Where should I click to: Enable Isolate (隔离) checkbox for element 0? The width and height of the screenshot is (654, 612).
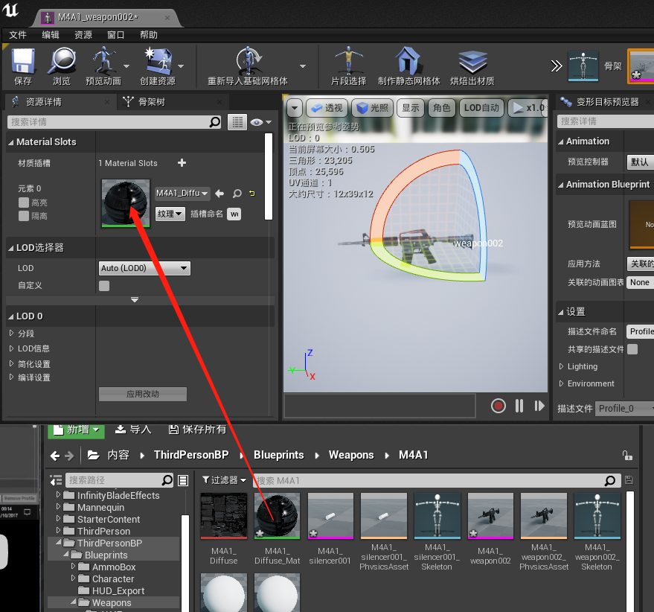click(24, 216)
